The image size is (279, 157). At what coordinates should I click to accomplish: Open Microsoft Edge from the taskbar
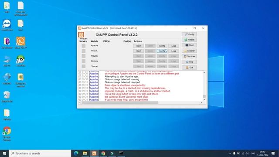click(76, 153)
